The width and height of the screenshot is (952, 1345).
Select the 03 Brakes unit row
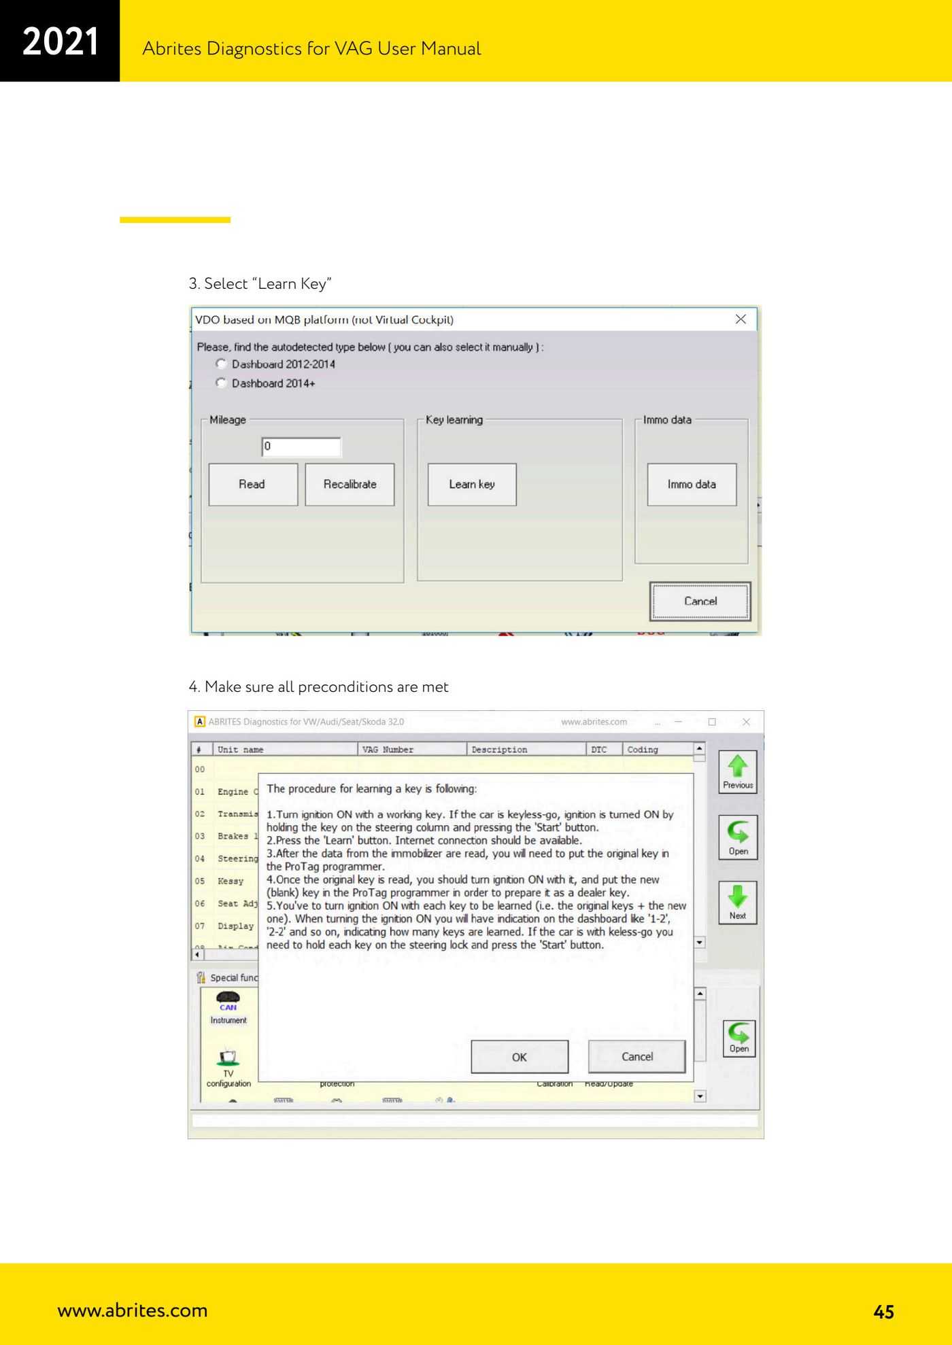(x=225, y=837)
